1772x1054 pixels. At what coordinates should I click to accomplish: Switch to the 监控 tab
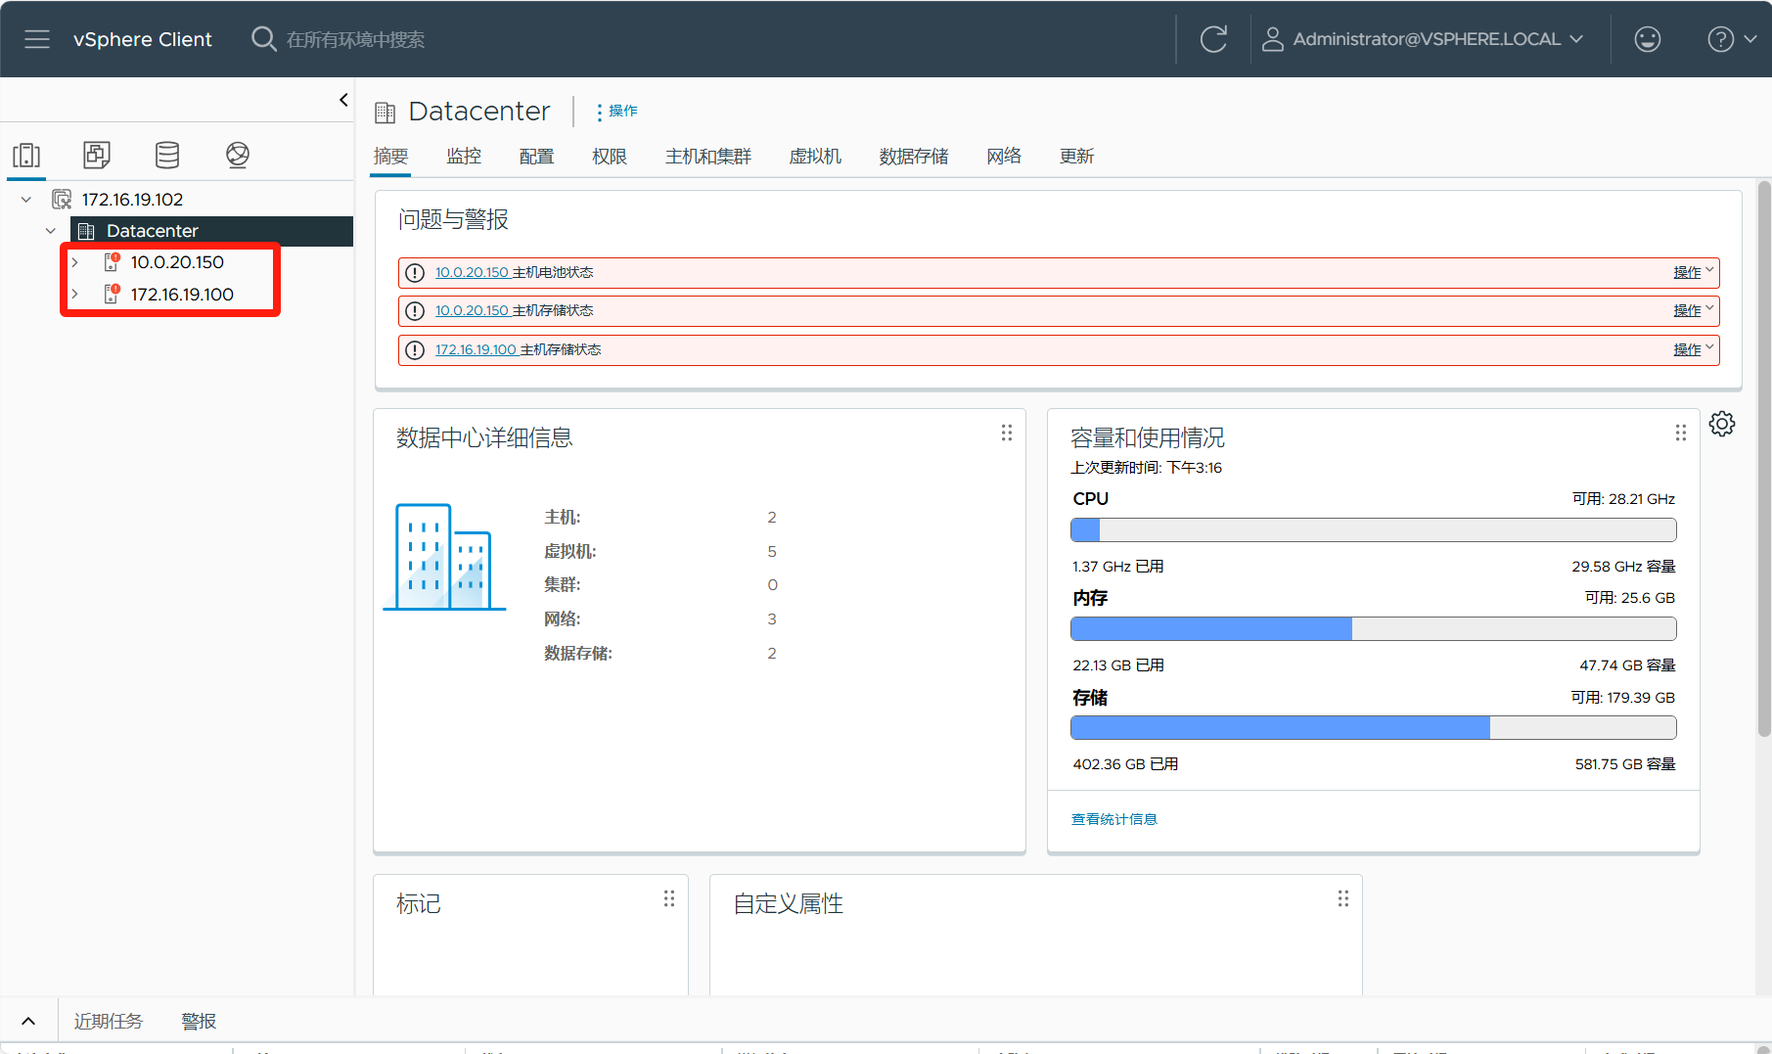point(464,157)
